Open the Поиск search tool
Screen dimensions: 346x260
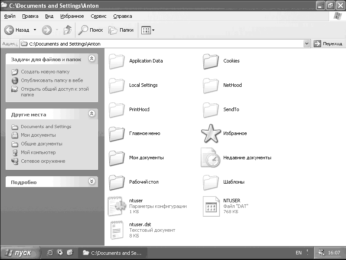(91, 30)
